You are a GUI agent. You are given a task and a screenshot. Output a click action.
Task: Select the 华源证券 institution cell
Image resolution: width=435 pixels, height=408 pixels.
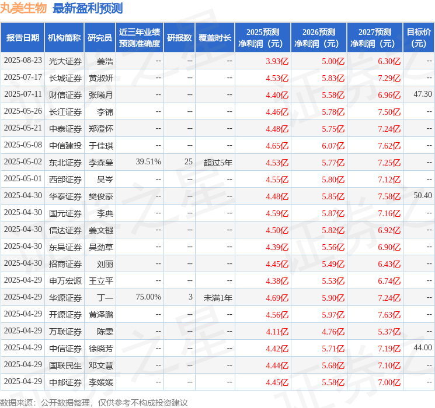pyautogui.click(x=65, y=298)
